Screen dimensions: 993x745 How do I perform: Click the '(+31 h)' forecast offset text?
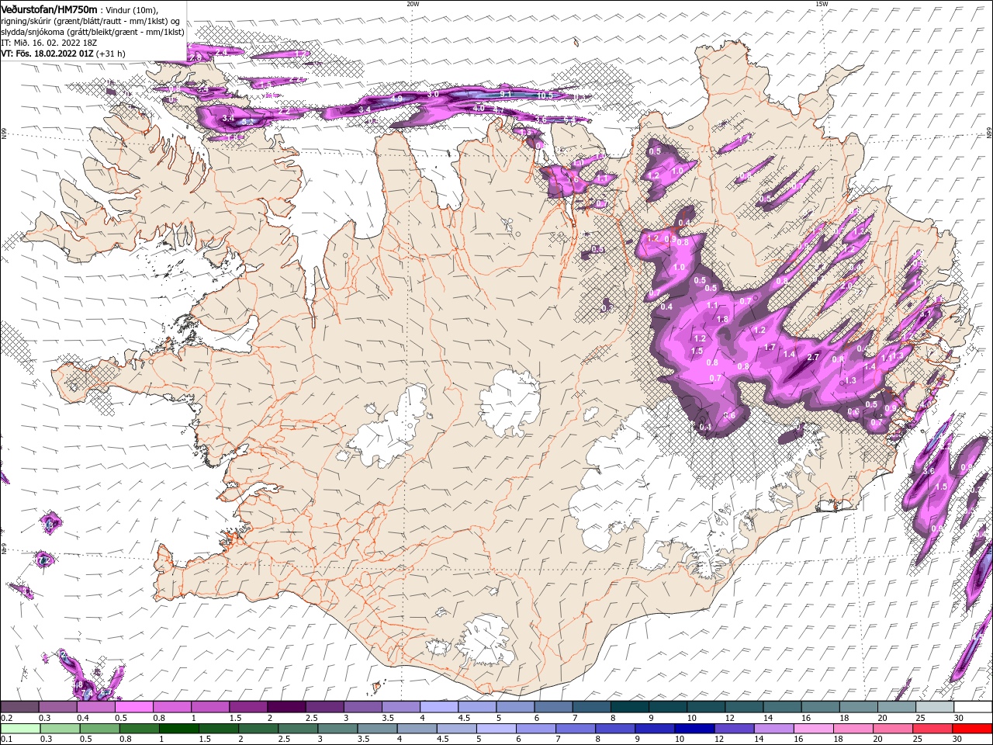point(111,54)
